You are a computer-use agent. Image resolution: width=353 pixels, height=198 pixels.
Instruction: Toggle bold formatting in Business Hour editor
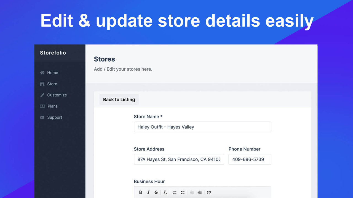point(140,192)
